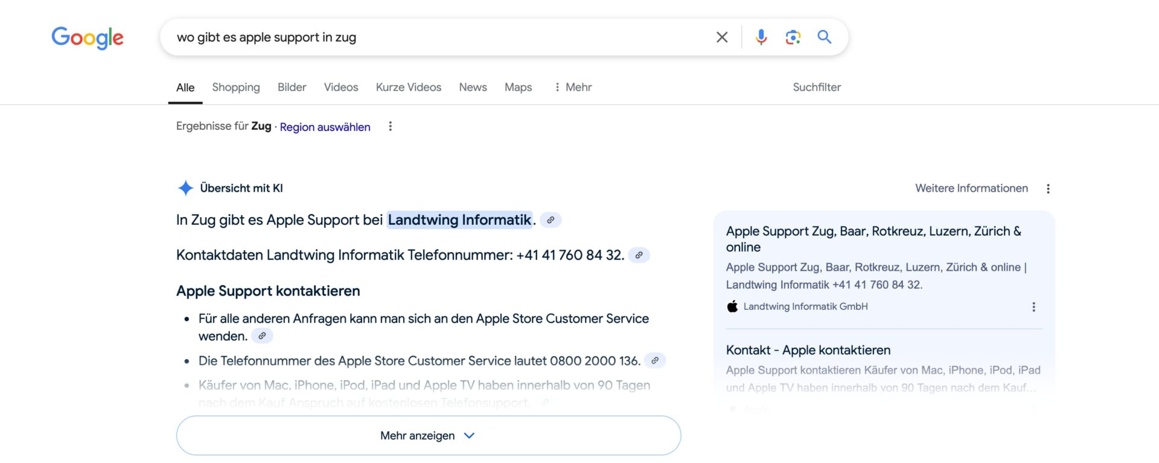This screenshot has width=1159, height=463.
Task: Click 'Ergebnisse für Zug' text
Action: (x=223, y=127)
